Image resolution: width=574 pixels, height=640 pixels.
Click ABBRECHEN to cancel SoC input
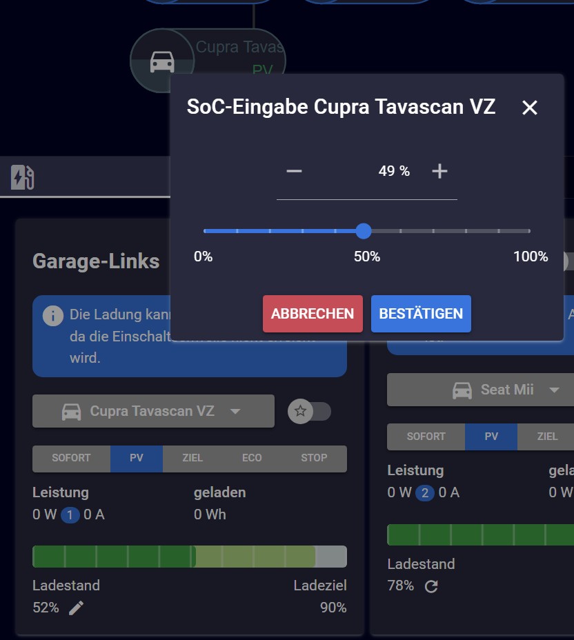click(313, 314)
